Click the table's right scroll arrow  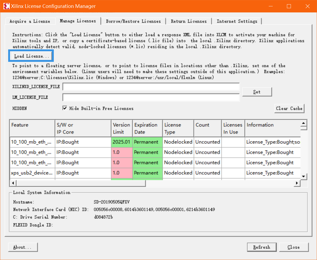click(x=297, y=183)
